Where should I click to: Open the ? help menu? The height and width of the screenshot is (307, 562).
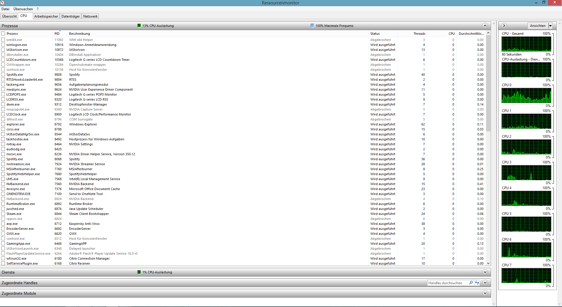[x=38, y=9]
